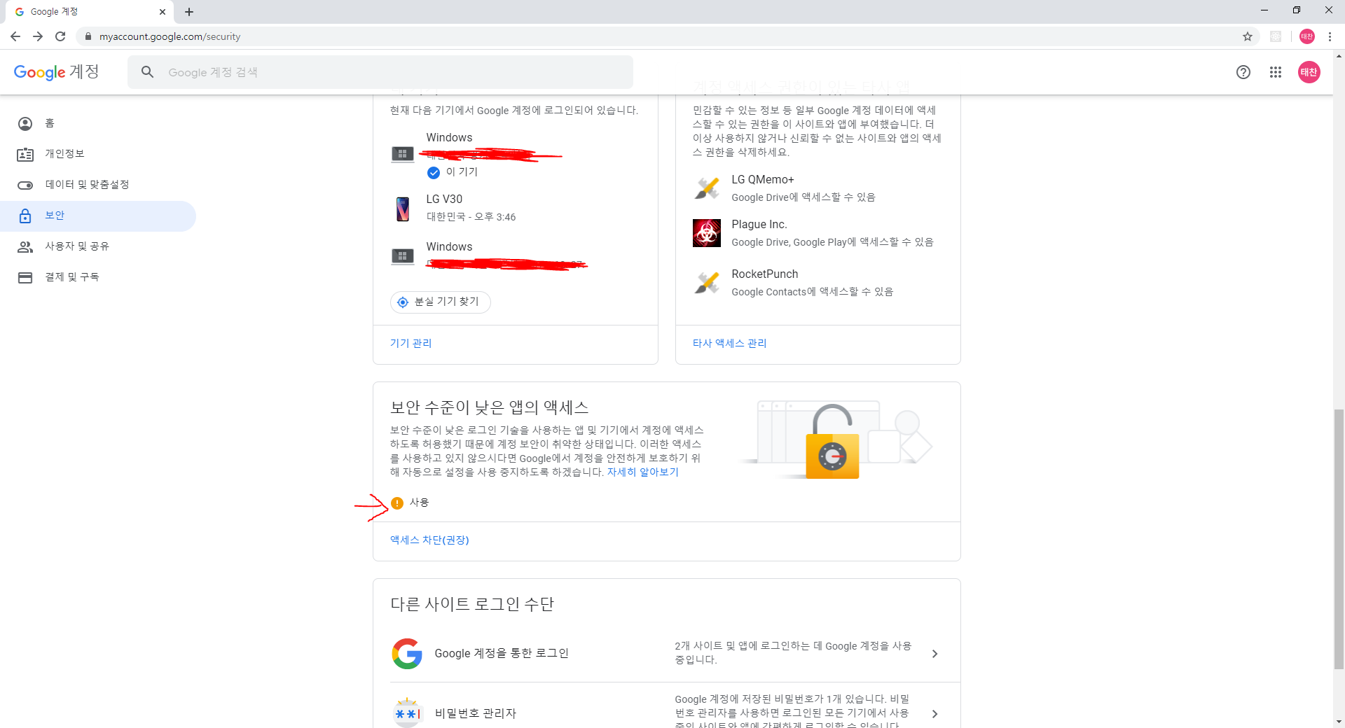
Task: Expand the 비밀번호 관리자 chevron
Action: (x=934, y=714)
